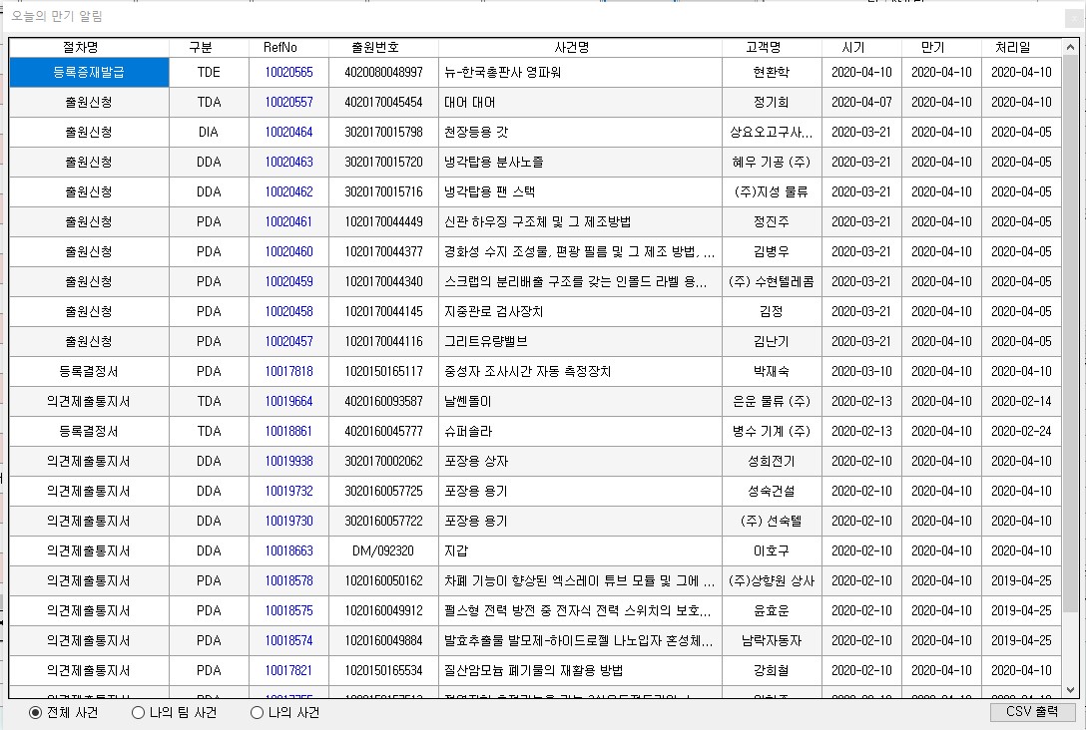Select the highlighted 등록증재발급 cell
This screenshot has height=730, width=1086.
click(89, 72)
